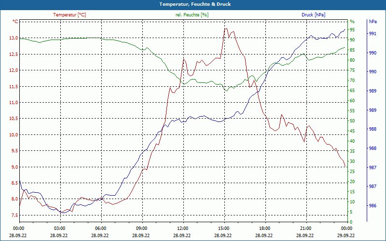Click the '09:00' time axis label
This screenshot has height=241, width=386.
(x=141, y=228)
